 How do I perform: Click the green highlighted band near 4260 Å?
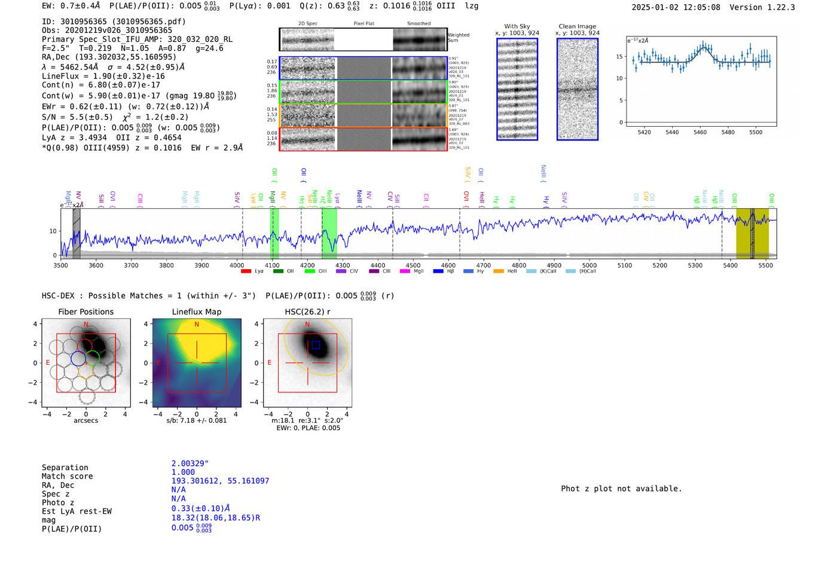pyautogui.click(x=329, y=233)
